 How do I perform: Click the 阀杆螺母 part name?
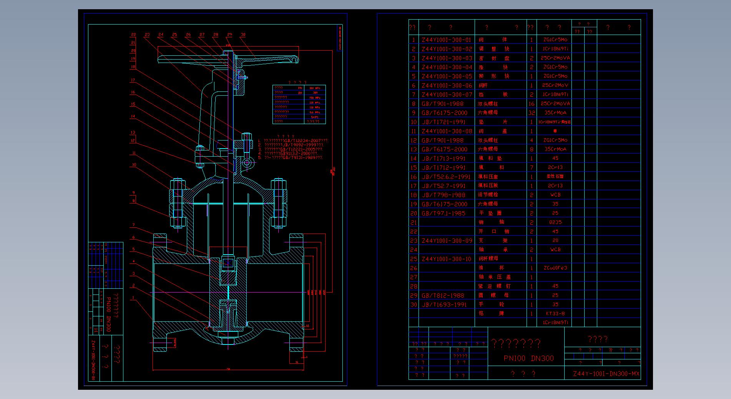point(488,259)
